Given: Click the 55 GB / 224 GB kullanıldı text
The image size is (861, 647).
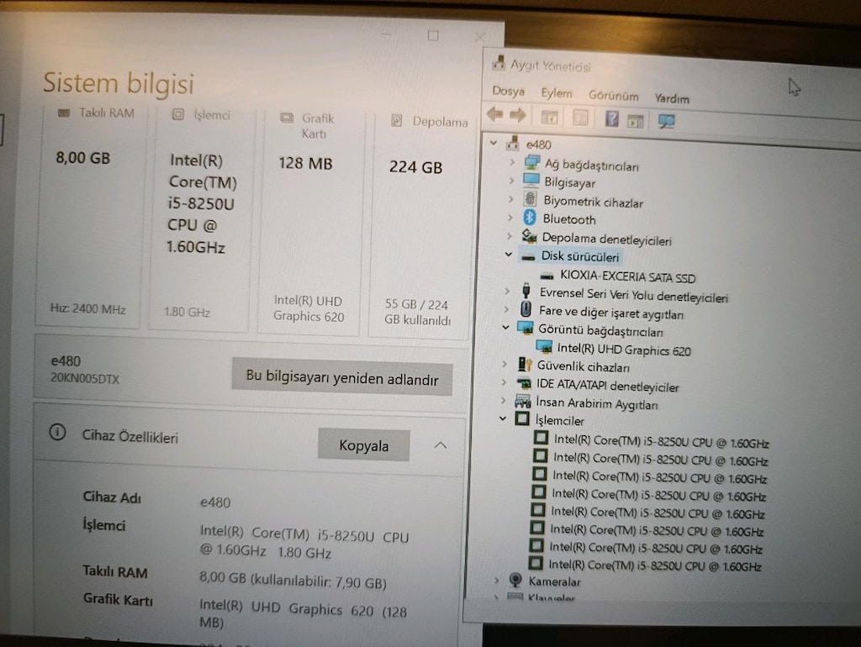Looking at the screenshot, I should pyautogui.click(x=417, y=313).
